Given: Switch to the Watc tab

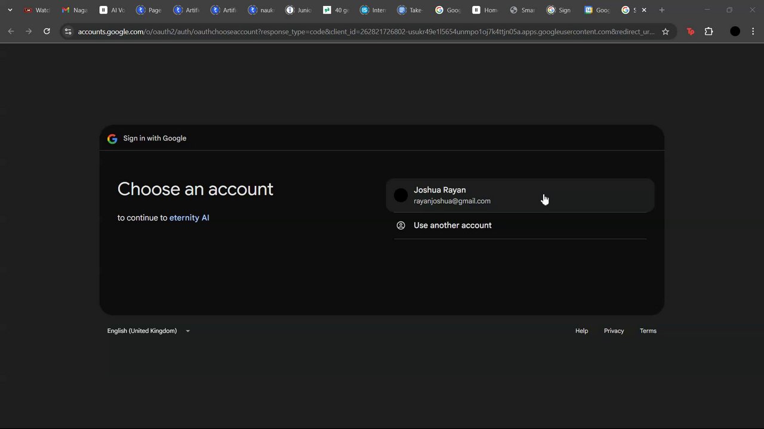Looking at the screenshot, I should (38, 10).
